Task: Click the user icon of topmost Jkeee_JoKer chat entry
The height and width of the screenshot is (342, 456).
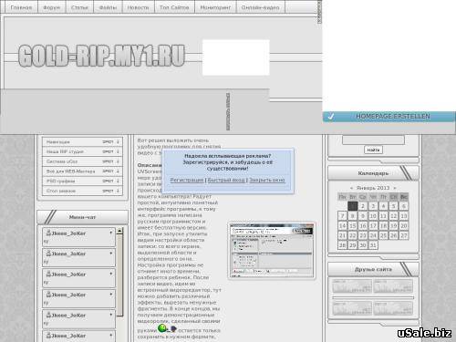Action: (48, 233)
